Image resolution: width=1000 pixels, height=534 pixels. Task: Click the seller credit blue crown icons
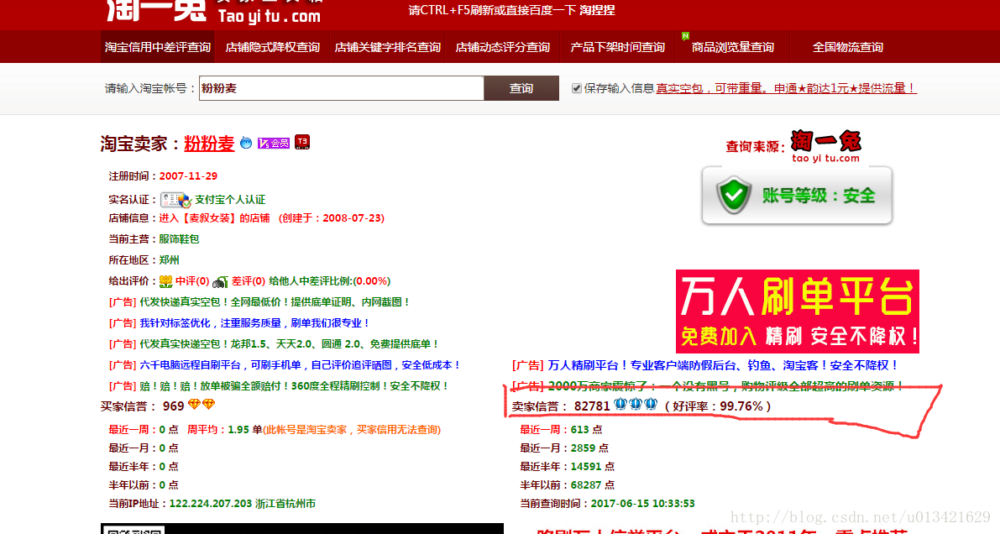coord(636,405)
